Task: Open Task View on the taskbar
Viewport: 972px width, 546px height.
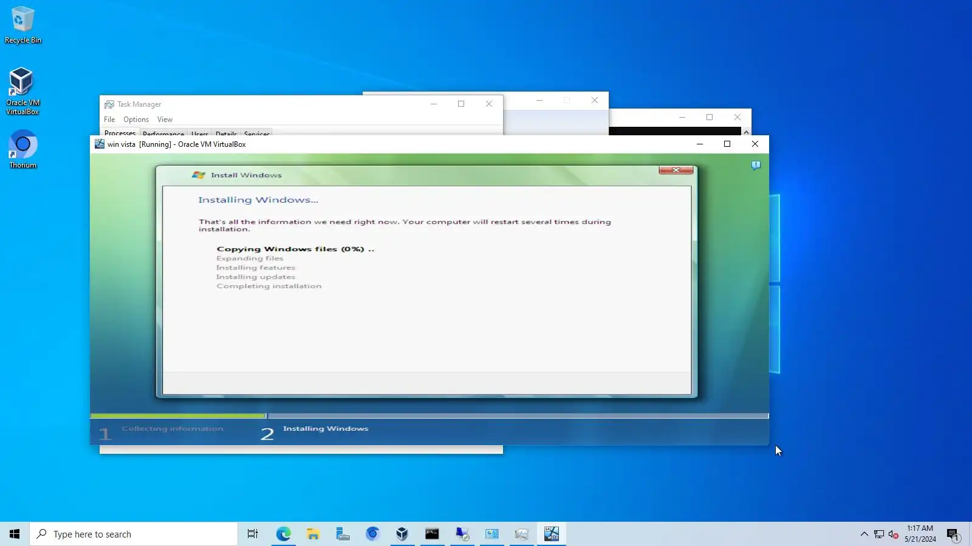Action: point(253,534)
